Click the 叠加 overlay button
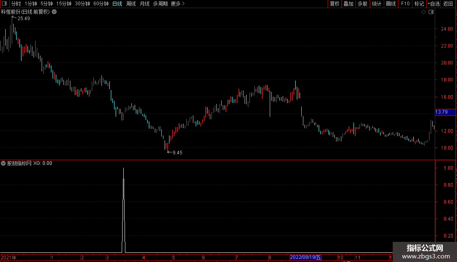This screenshot has width=457, height=262. click(x=348, y=4)
